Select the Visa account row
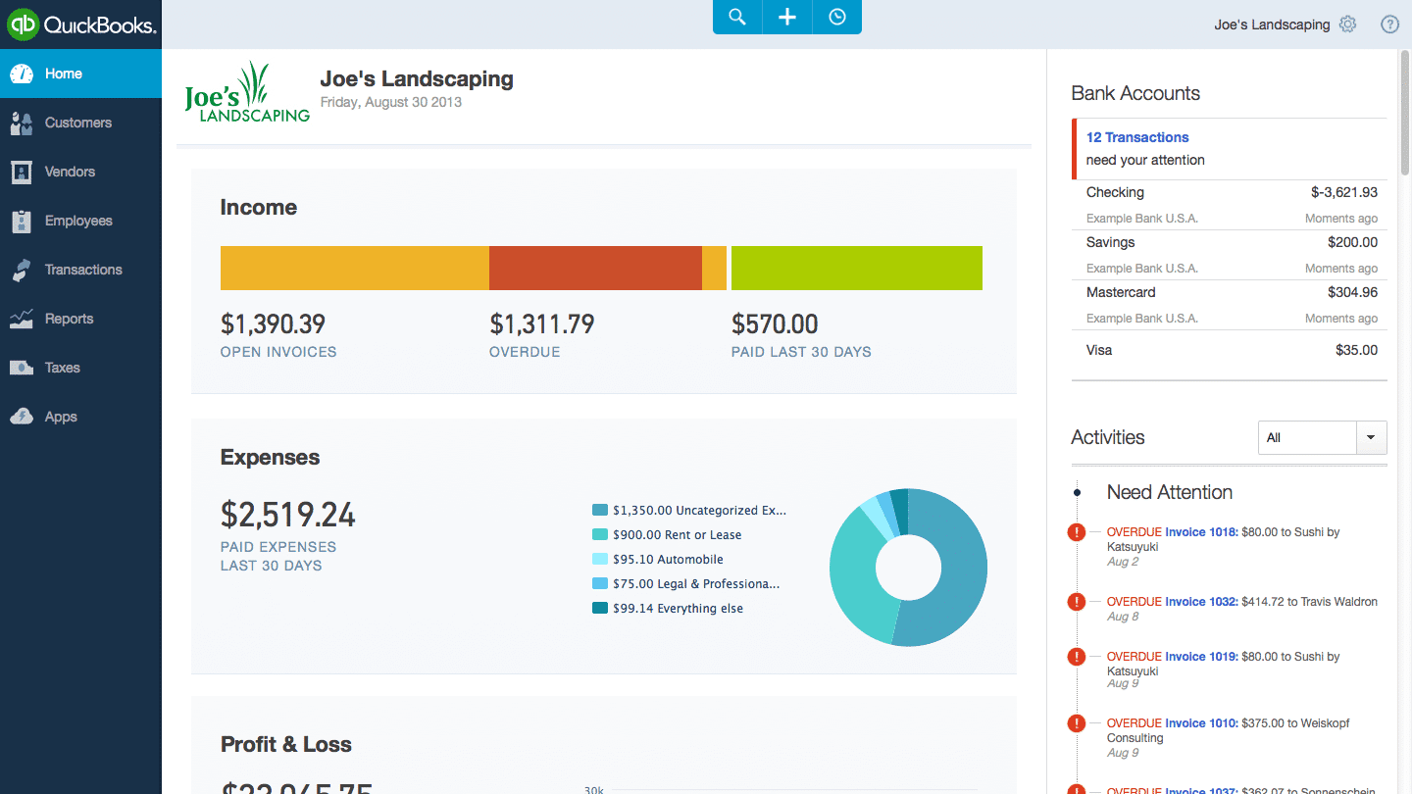Screen dimensions: 1412x794 1230,350
